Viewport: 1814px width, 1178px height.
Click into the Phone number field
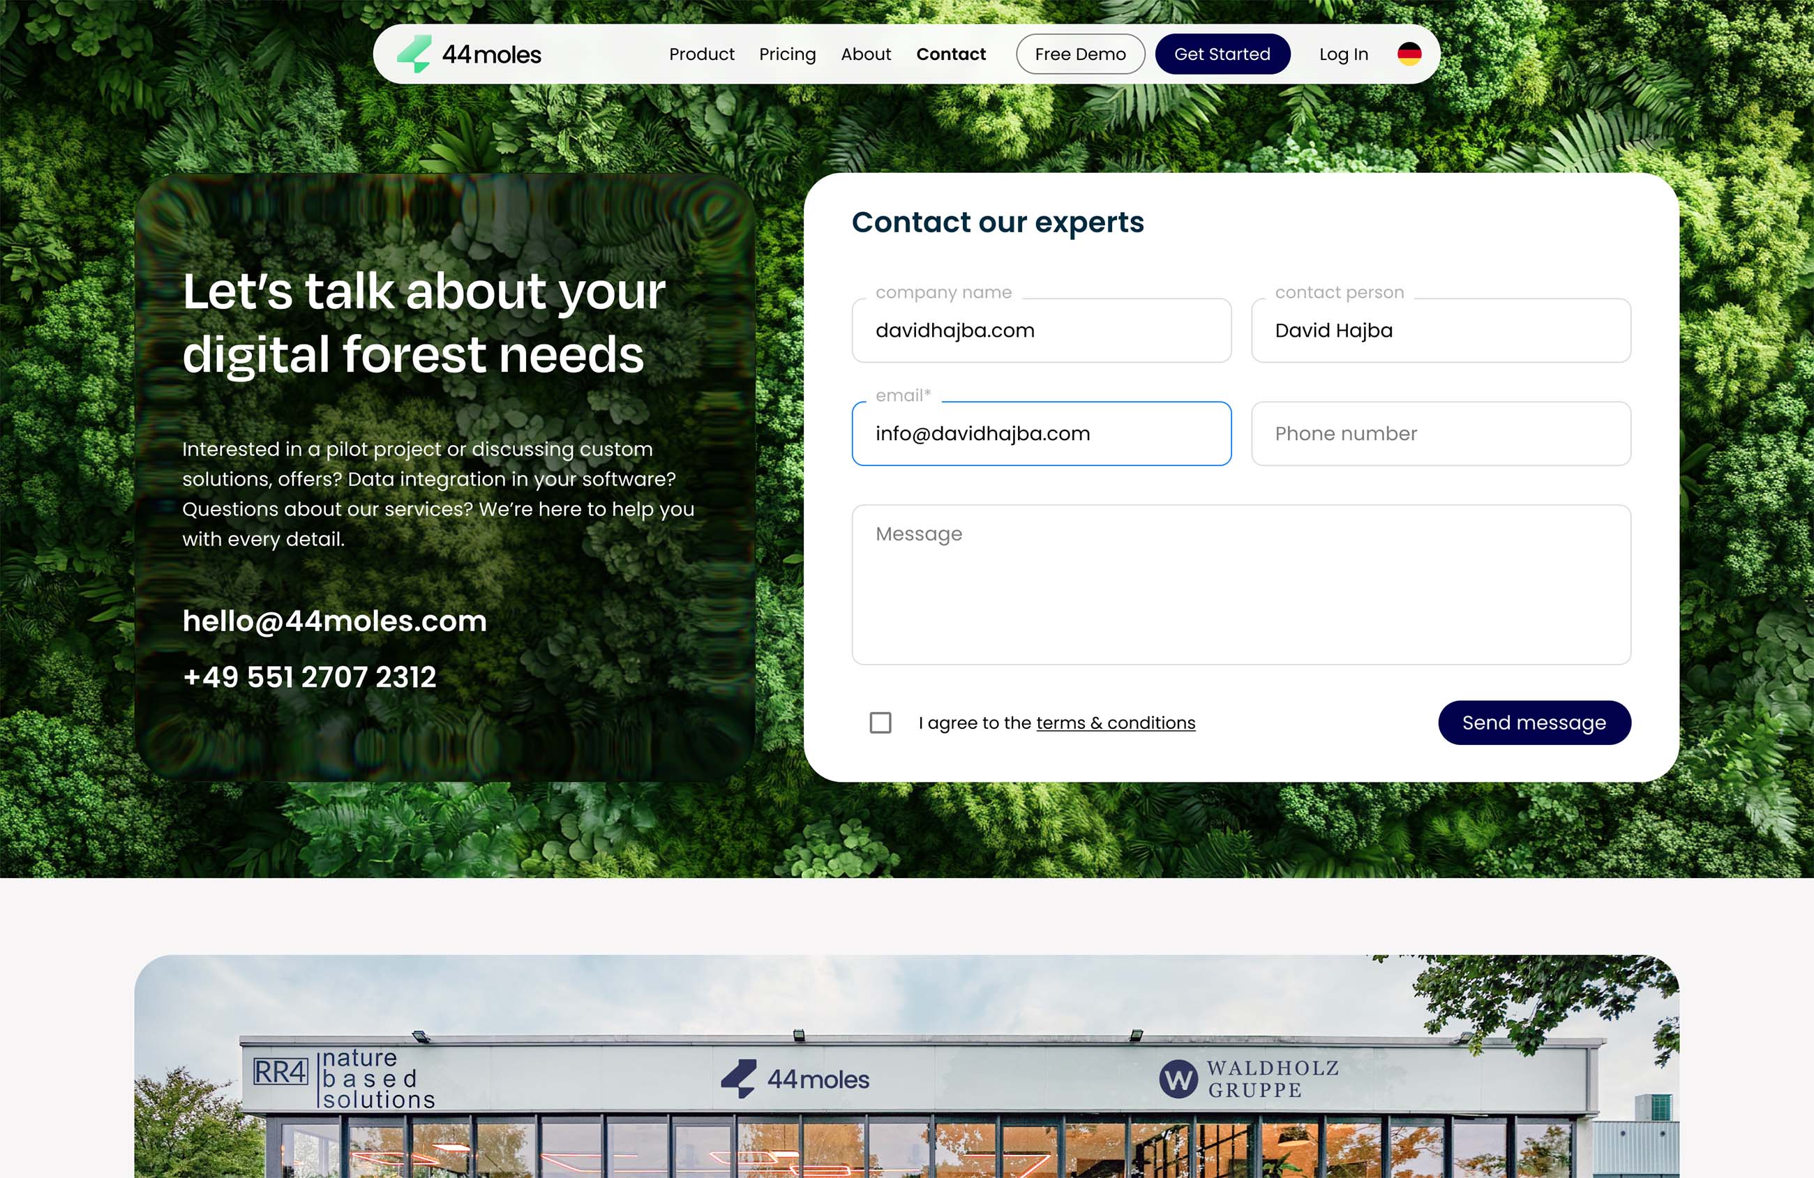[1441, 434]
